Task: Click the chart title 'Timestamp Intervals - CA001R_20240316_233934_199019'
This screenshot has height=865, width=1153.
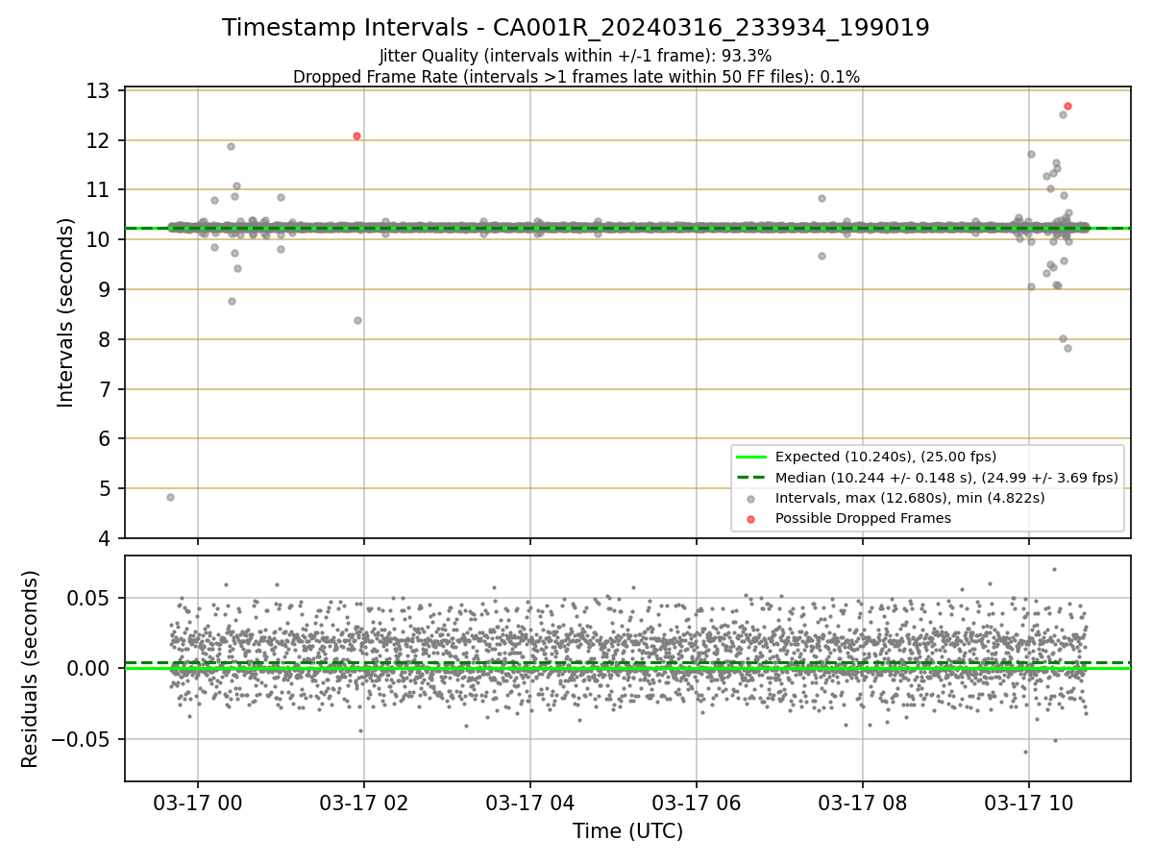Action: (x=576, y=28)
